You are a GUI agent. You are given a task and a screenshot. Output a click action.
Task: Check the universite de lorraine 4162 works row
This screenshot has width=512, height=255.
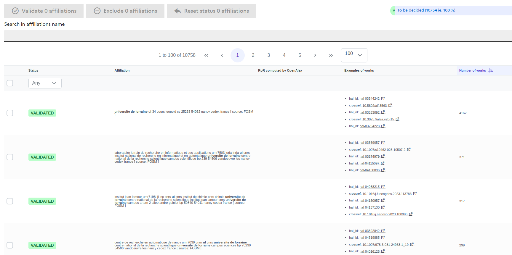pos(10,113)
